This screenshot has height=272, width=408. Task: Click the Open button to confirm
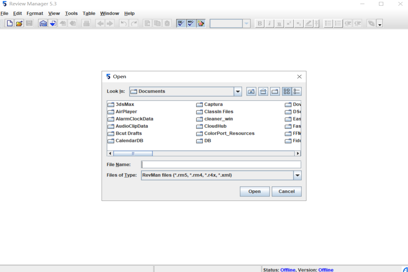coord(255,191)
